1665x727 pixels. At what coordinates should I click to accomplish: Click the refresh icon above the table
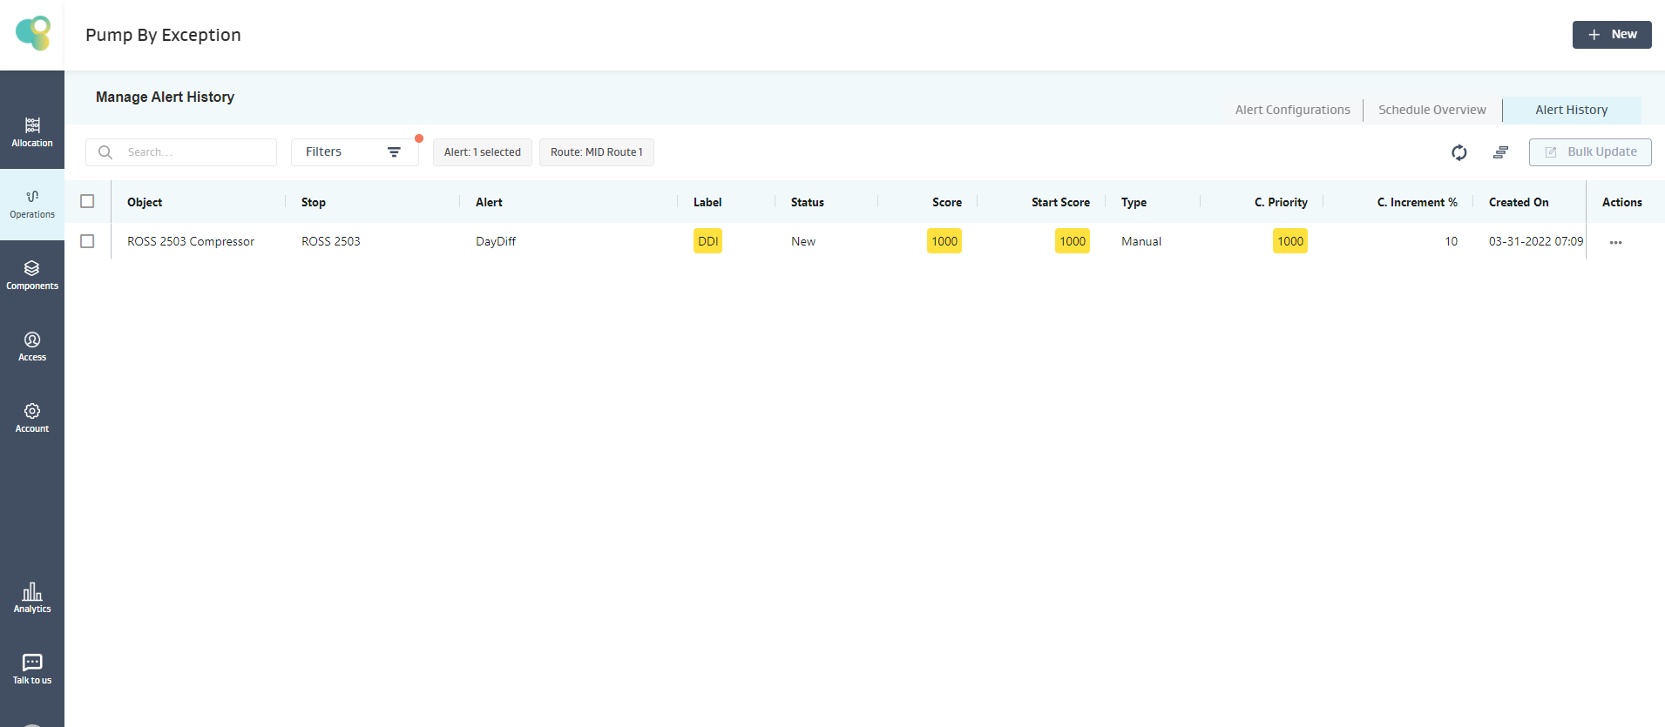tap(1459, 152)
